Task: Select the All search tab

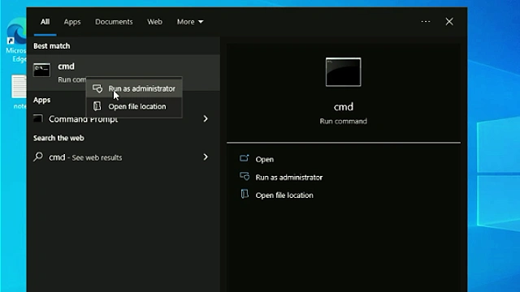Action: point(45,22)
